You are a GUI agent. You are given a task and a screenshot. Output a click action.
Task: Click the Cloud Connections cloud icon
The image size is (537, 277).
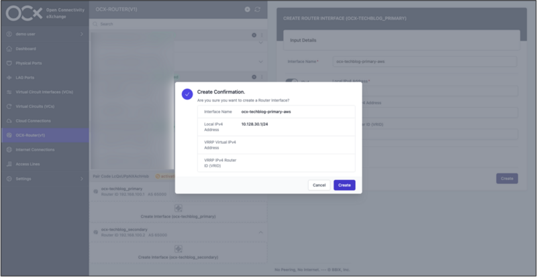tap(9, 121)
